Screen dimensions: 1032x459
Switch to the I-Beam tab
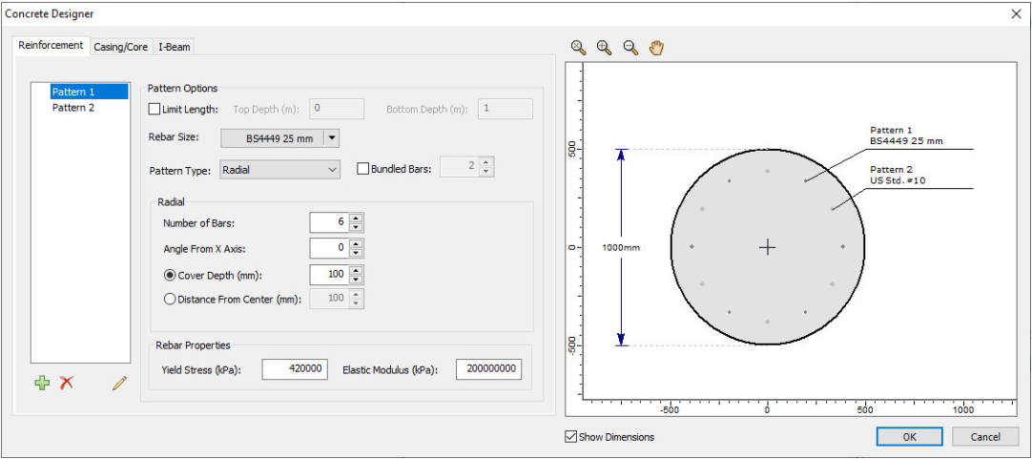point(174,47)
